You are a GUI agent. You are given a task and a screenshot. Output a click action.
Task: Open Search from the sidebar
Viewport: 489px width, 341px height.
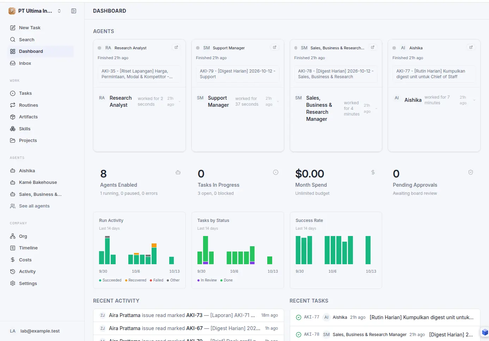click(40, 40)
